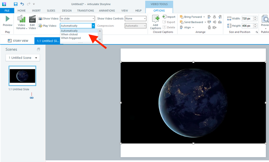The width and height of the screenshot is (269, 162).
Task: Select 'When triggered' option in list
Action: pos(71,38)
